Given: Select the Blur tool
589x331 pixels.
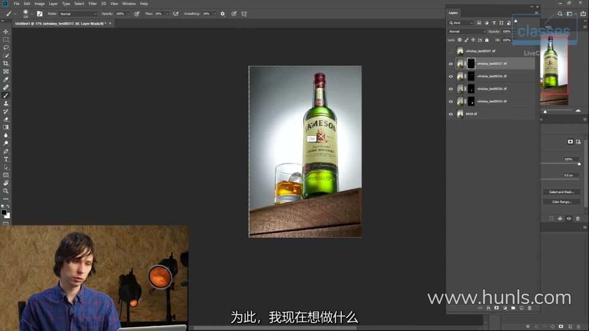Looking at the screenshot, I should [x=6, y=135].
